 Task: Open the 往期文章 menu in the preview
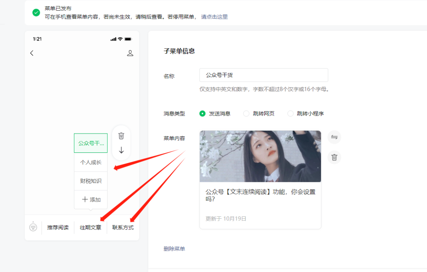(91, 227)
